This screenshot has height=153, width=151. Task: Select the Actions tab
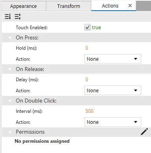[110, 6]
